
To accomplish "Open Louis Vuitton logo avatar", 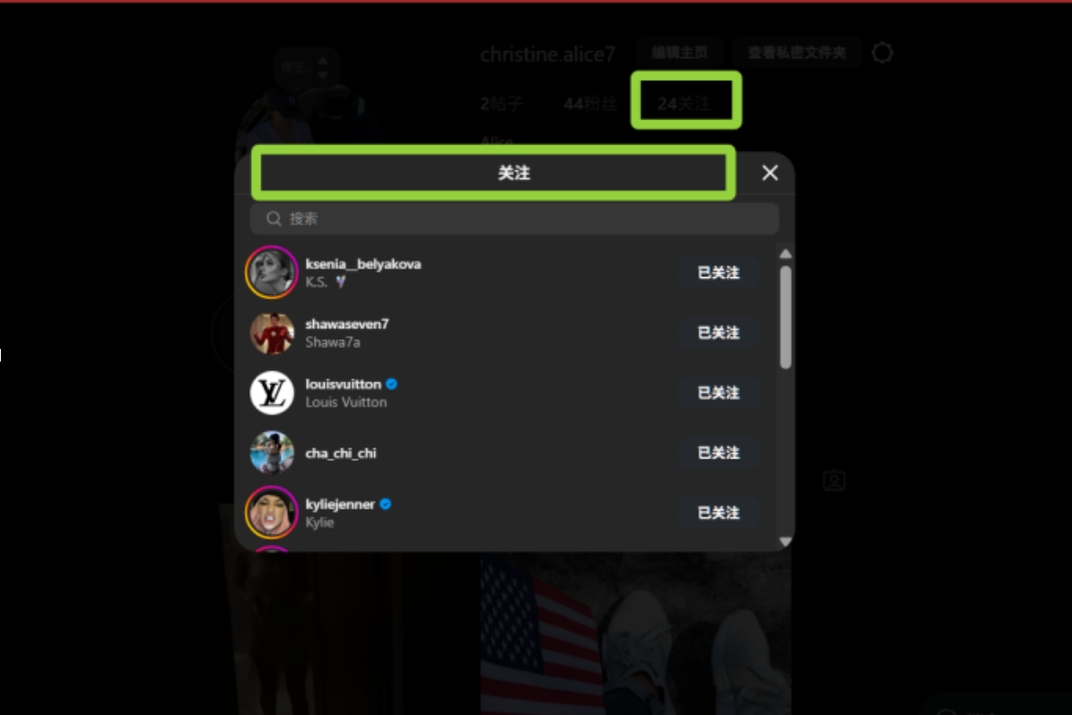I will 272,393.
